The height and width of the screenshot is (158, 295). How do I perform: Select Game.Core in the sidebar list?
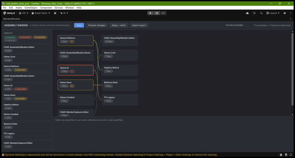27,58
